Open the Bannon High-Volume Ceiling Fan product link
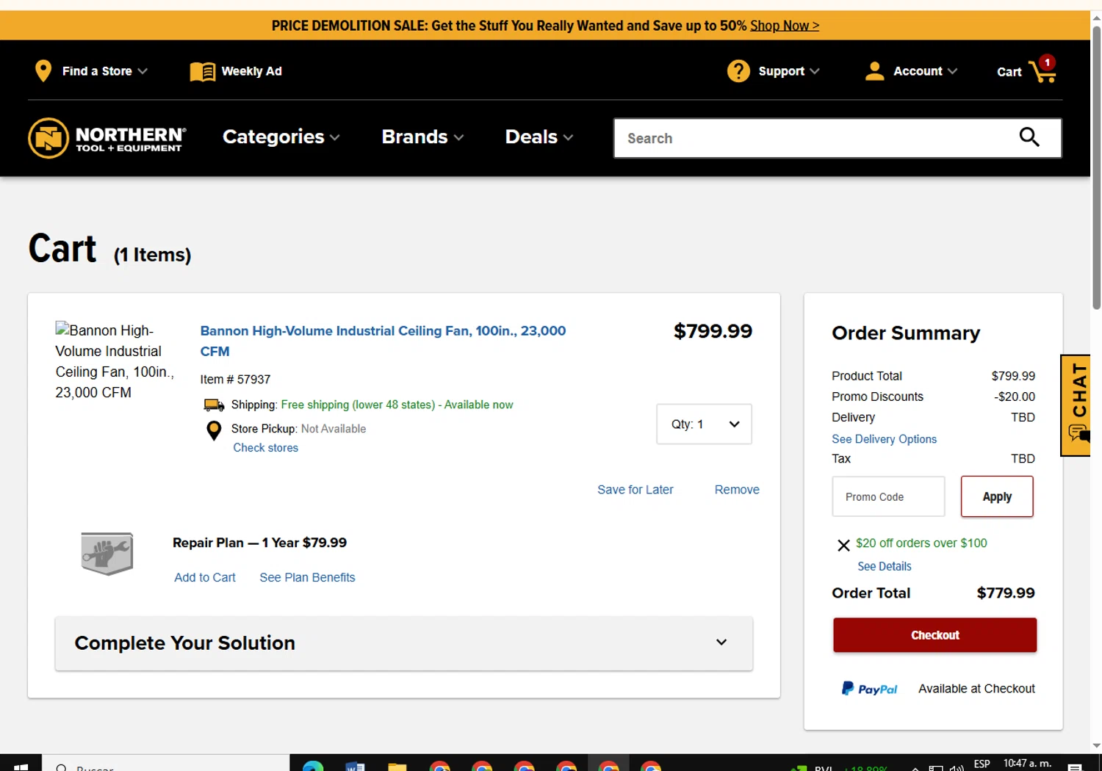Viewport: 1102px width, 771px height. point(383,341)
